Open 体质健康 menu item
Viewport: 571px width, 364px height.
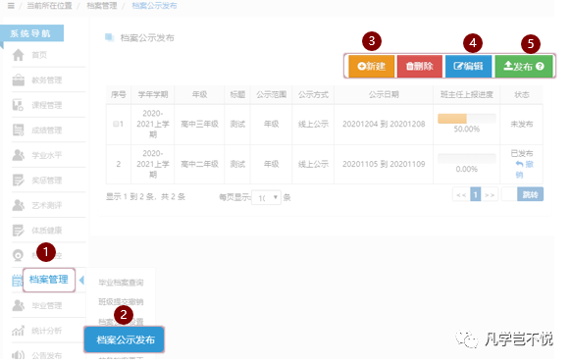coord(47,231)
